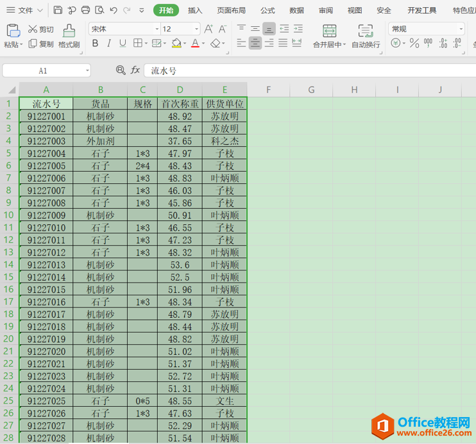The height and width of the screenshot is (444, 476).
Task: Select column D header
Action: point(180,90)
